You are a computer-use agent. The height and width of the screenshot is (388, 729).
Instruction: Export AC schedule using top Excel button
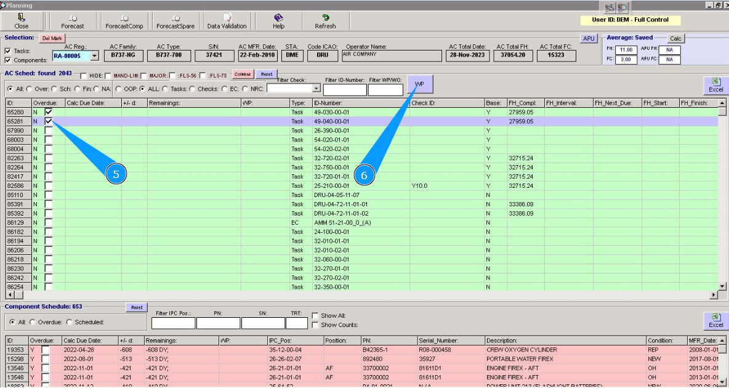point(715,85)
